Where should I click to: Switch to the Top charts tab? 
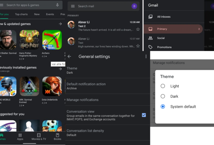21,14
